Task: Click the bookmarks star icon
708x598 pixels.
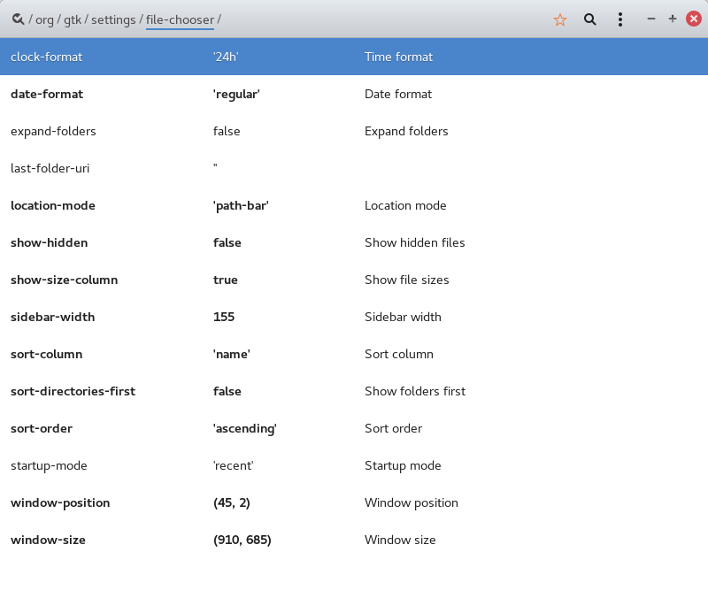Action: (x=559, y=19)
